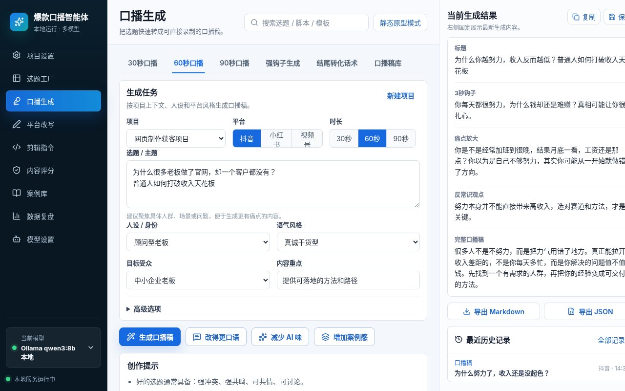Select 口播生成 microphone icon in sidebar
The height and width of the screenshot is (391, 625).
pyautogui.click(x=17, y=101)
